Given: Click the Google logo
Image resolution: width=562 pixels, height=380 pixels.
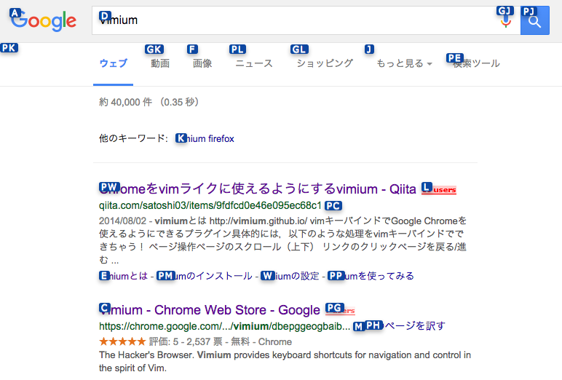Looking at the screenshot, I should click(x=43, y=20).
